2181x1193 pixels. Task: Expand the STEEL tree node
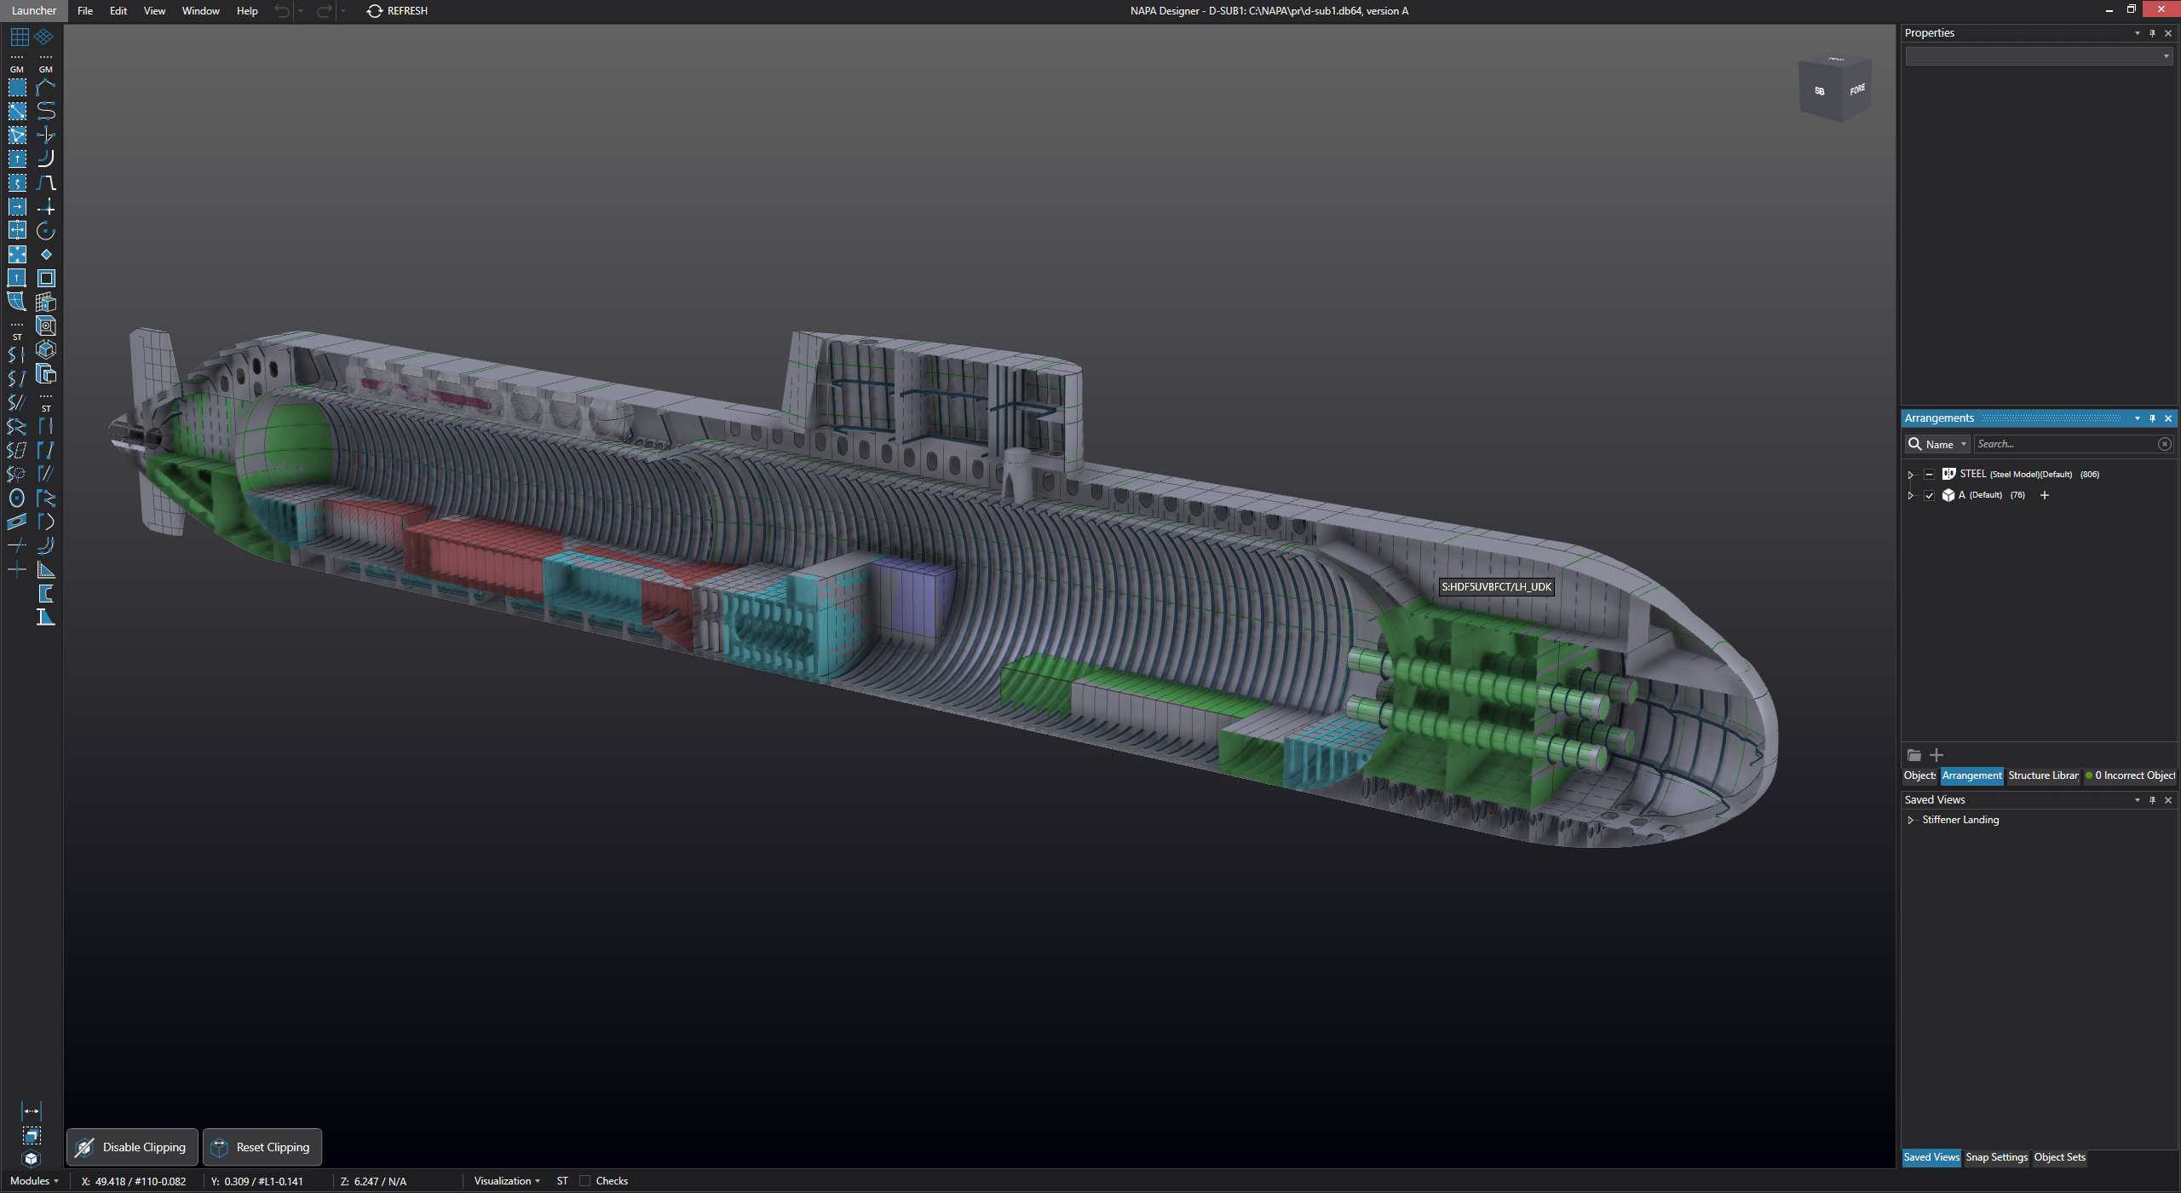(x=1911, y=475)
